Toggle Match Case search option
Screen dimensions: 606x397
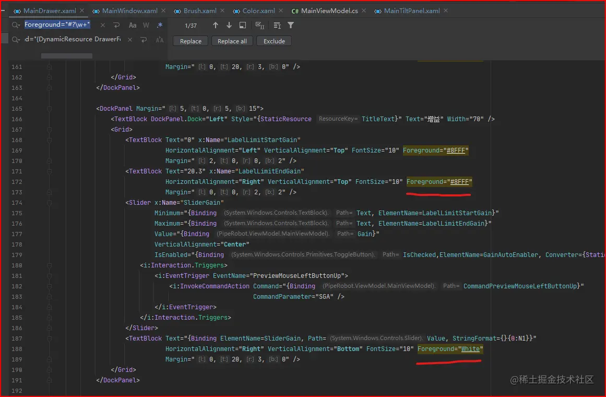pyautogui.click(x=133, y=25)
